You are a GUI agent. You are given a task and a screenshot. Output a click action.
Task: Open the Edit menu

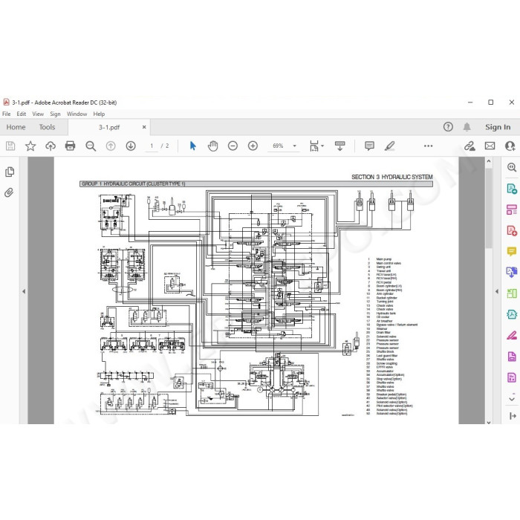pos(22,114)
